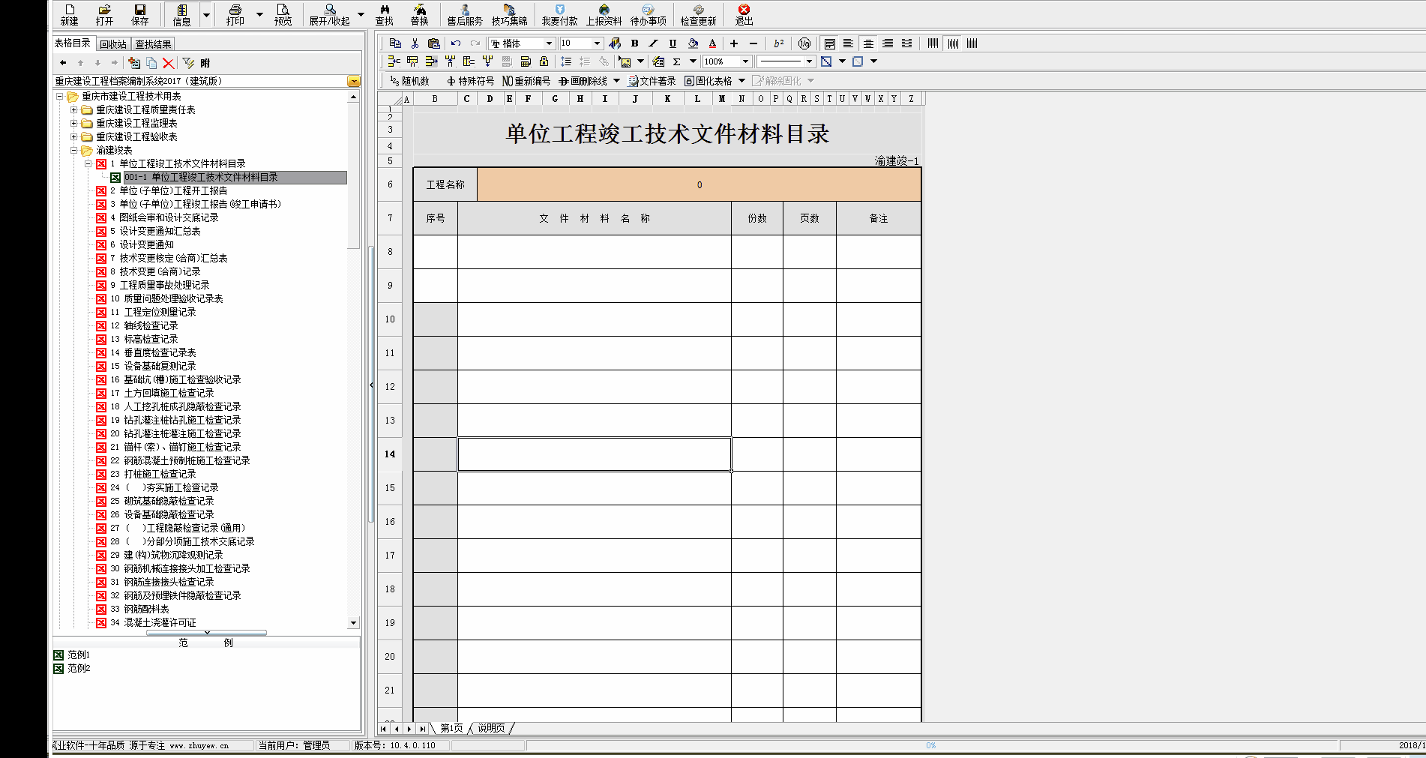This screenshot has width=1426, height=758.
Task: Click the red X delete icon in tree toolbar
Action: (169, 63)
